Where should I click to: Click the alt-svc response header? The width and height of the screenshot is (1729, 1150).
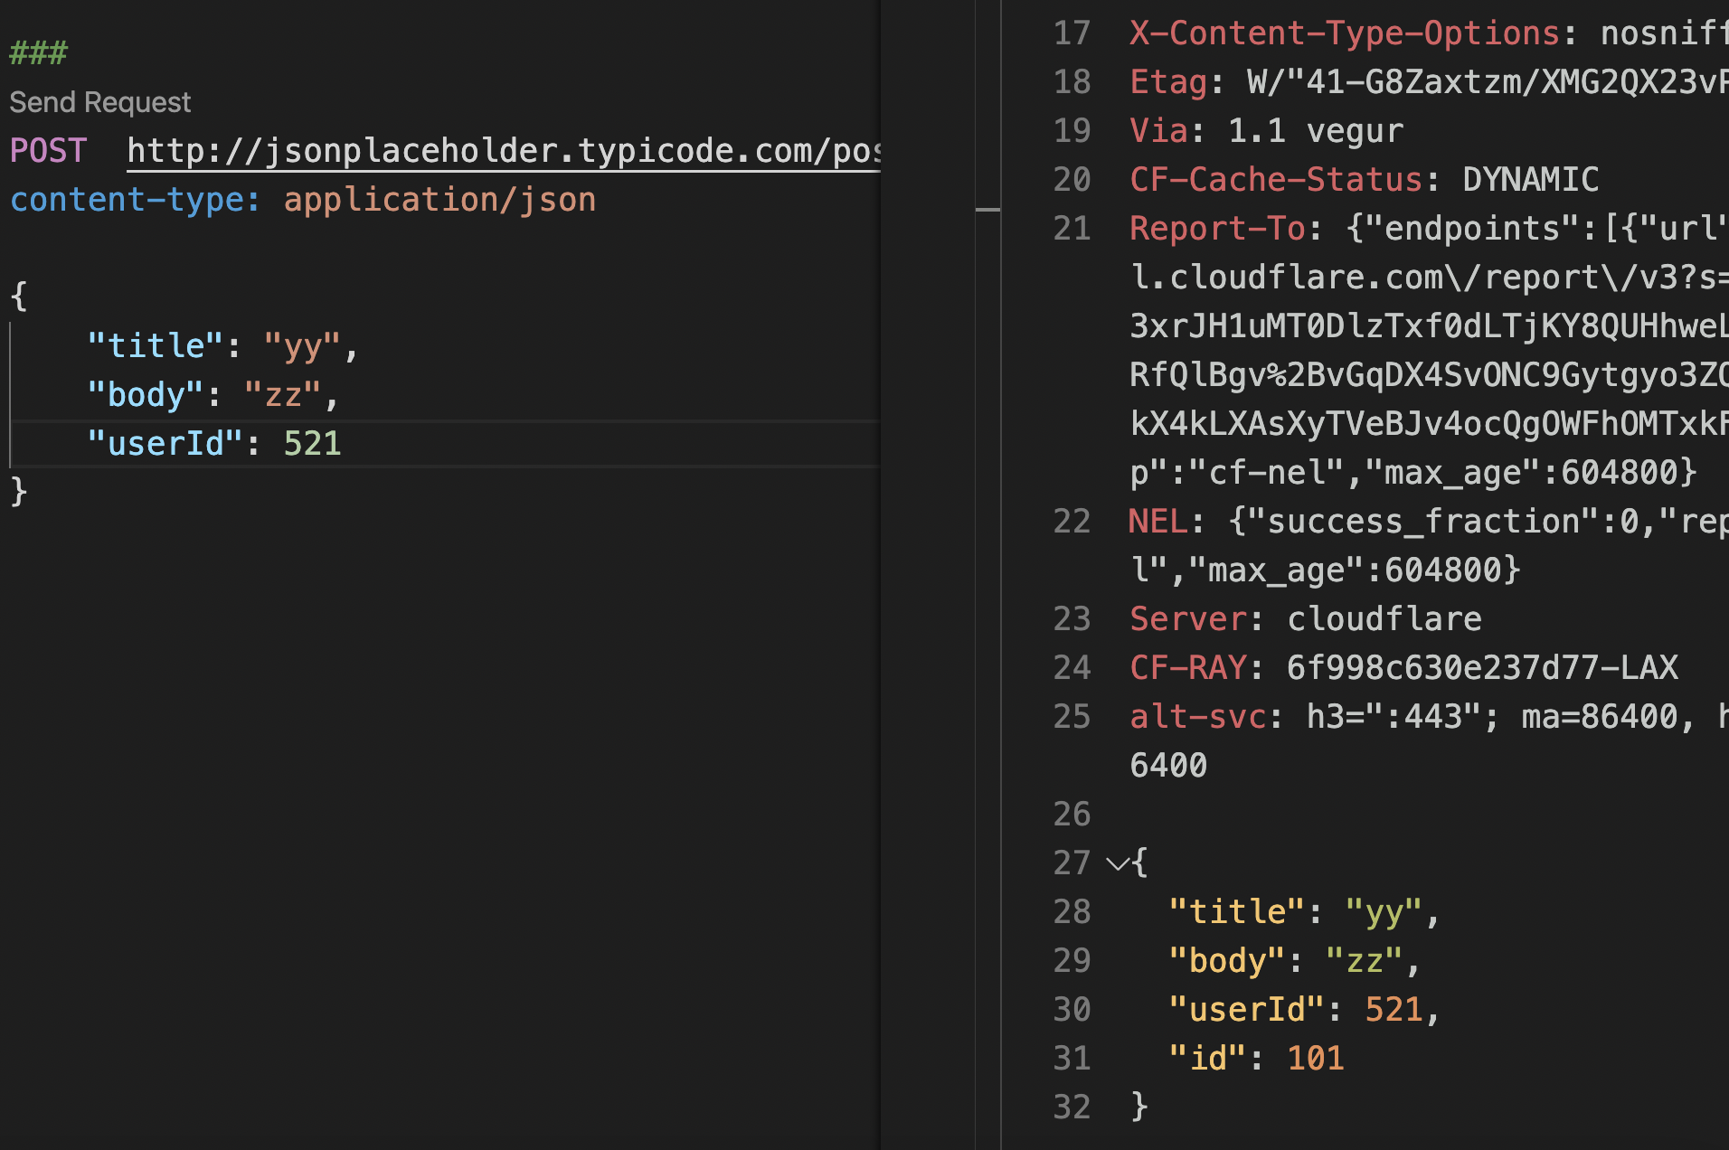(x=1197, y=717)
